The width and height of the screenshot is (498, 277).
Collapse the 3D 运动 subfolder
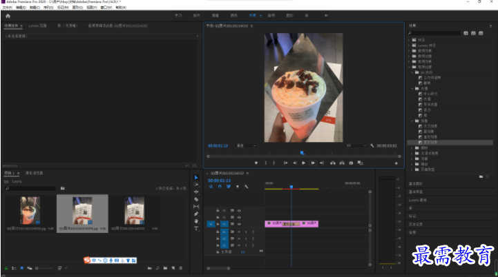[412, 72]
